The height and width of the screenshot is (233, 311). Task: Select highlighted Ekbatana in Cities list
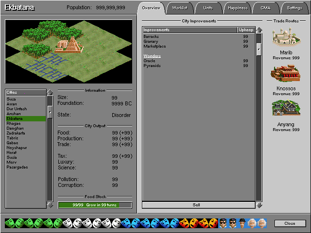[26, 118]
